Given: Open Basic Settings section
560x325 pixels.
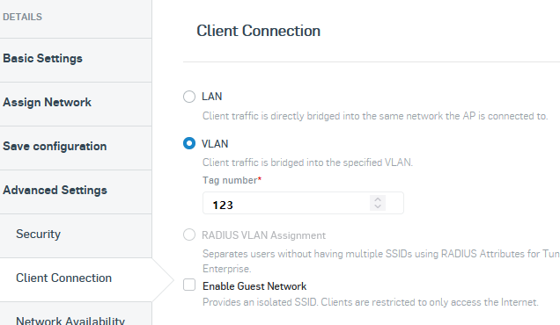Looking at the screenshot, I should 76,59.
